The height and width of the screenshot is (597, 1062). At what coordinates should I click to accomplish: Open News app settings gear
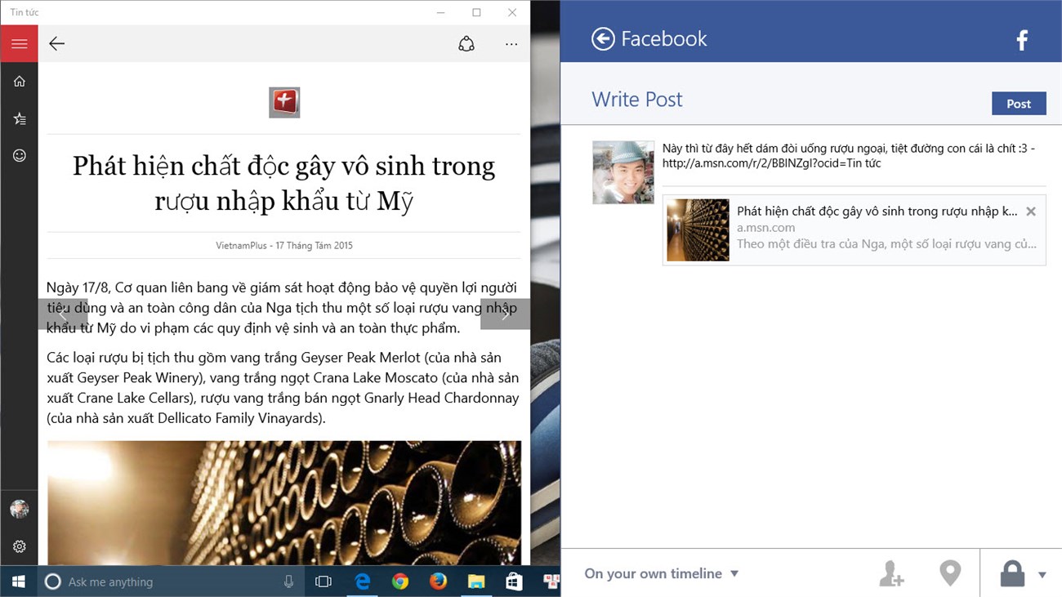coord(20,546)
